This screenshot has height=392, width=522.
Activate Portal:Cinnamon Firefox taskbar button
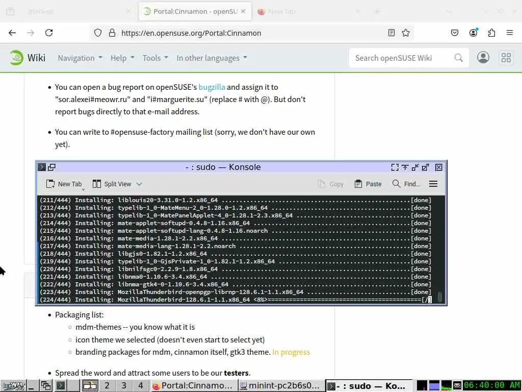click(x=193, y=386)
